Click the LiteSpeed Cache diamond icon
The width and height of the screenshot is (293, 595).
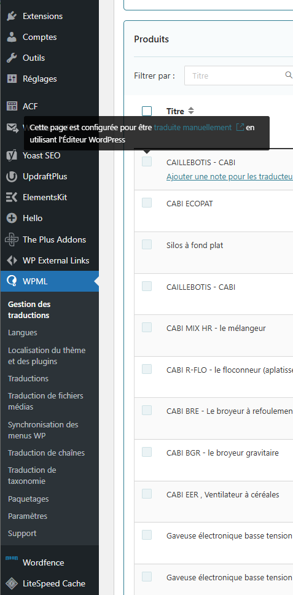(12, 583)
